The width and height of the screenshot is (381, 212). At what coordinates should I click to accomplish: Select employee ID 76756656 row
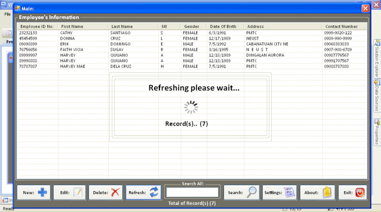[x=192, y=50]
